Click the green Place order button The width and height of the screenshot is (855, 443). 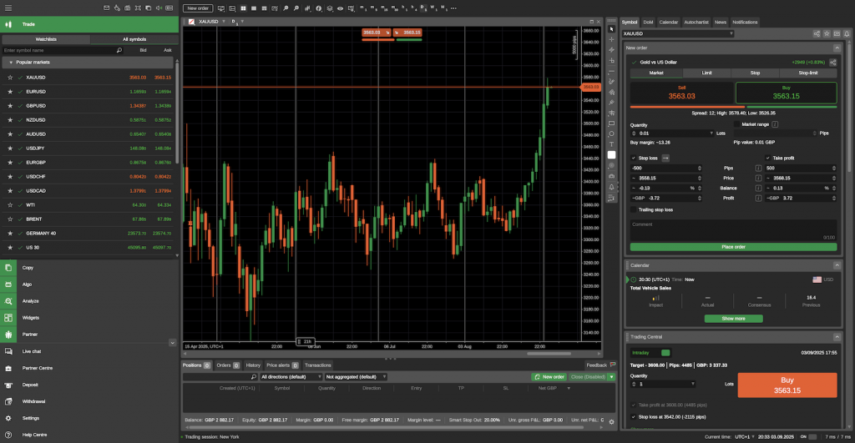pos(733,247)
